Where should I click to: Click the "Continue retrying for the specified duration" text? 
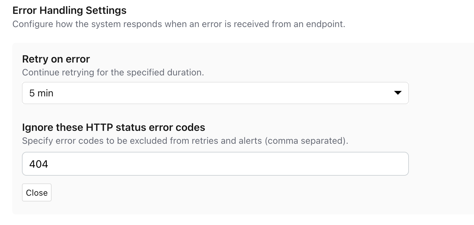(x=113, y=72)
